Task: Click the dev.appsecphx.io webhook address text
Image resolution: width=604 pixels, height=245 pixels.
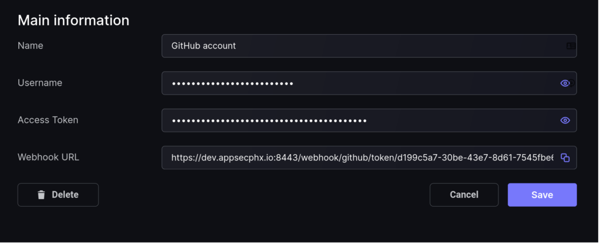Action: point(363,158)
